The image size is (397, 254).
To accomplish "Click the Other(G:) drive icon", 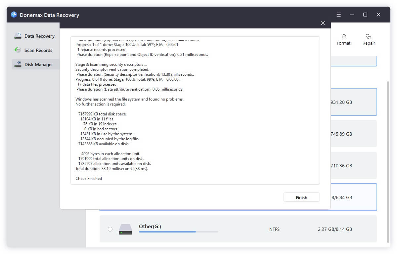I will click(126, 229).
